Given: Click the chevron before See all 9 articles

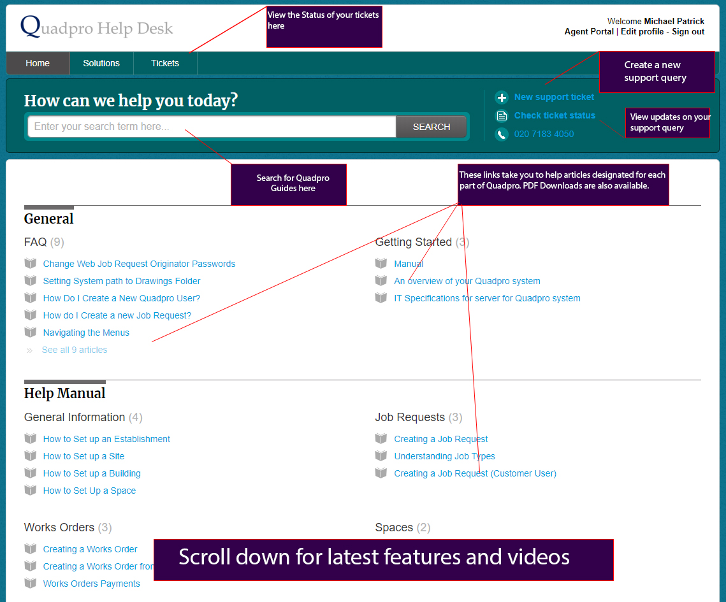Looking at the screenshot, I should pos(29,351).
